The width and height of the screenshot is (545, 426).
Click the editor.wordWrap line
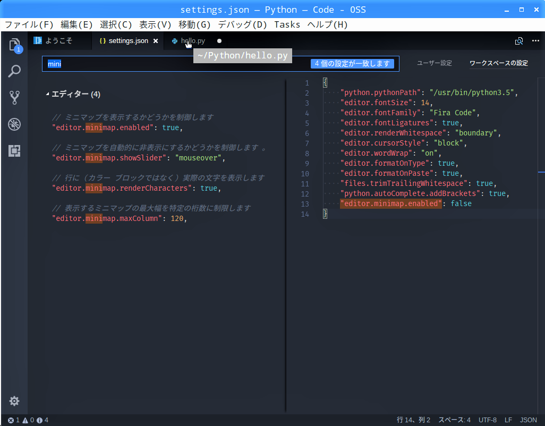390,153
